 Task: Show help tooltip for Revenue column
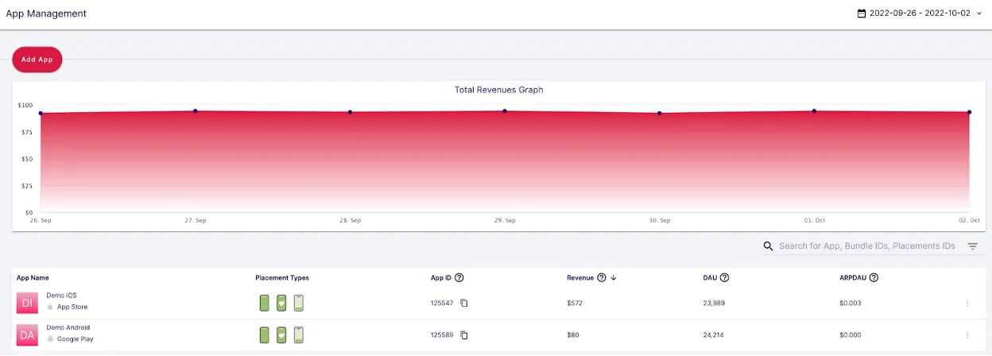click(x=601, y=278)
